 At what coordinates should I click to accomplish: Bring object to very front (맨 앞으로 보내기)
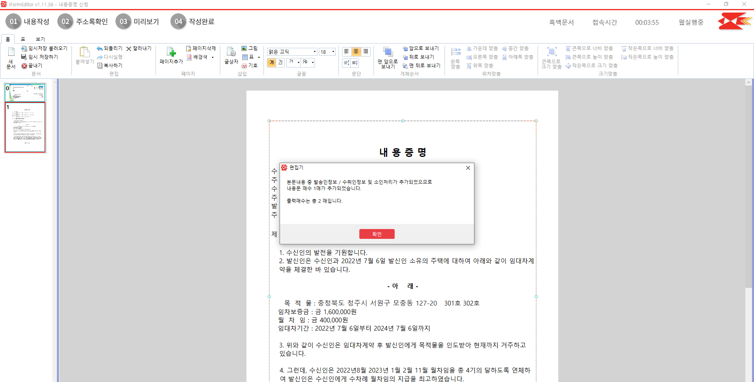pyautogui.click(x=388, y=58)
